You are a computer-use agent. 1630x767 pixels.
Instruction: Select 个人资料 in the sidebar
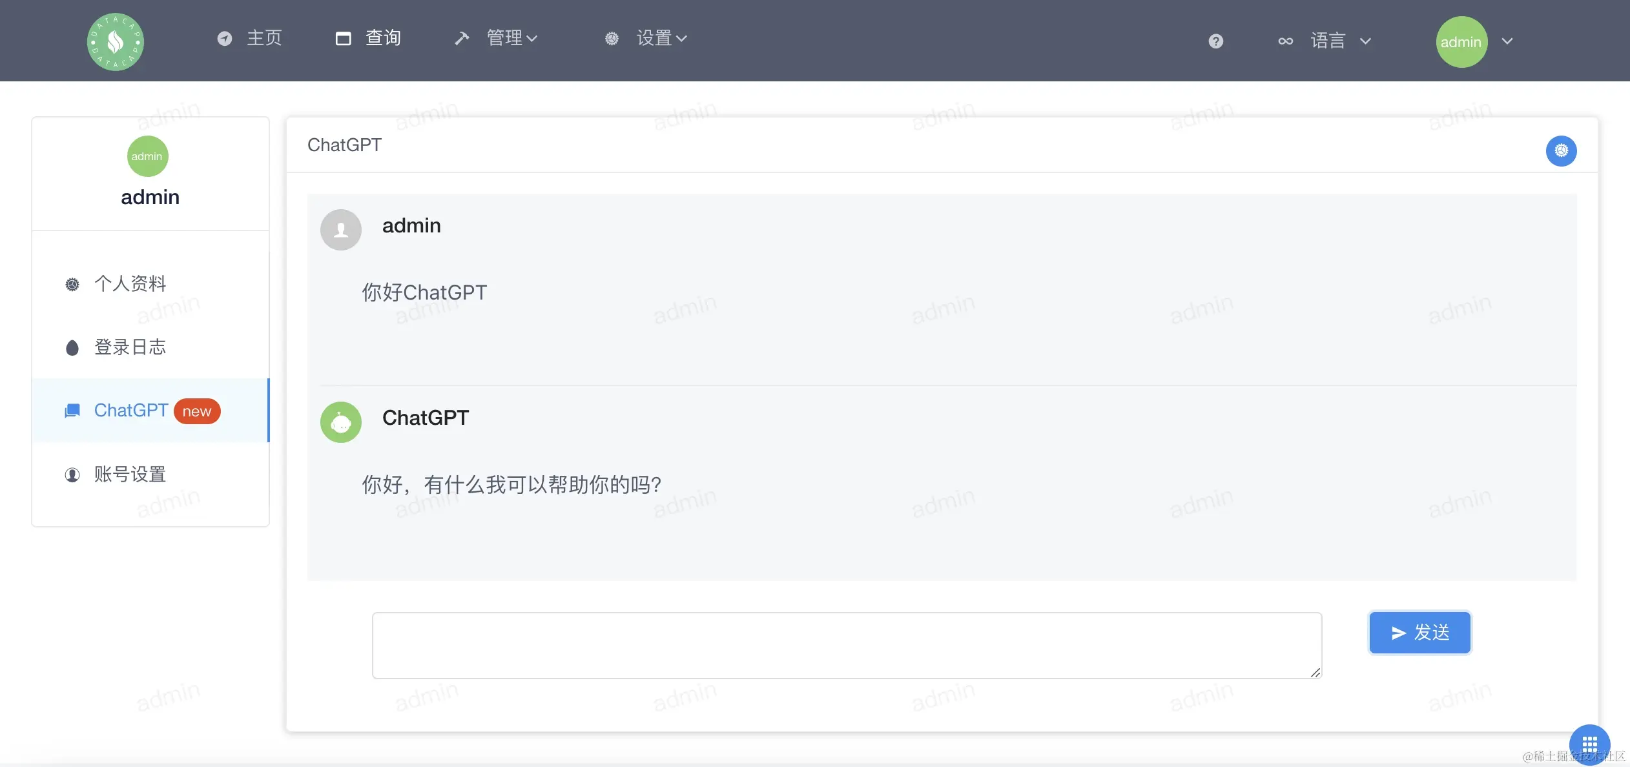coord(150,283)
